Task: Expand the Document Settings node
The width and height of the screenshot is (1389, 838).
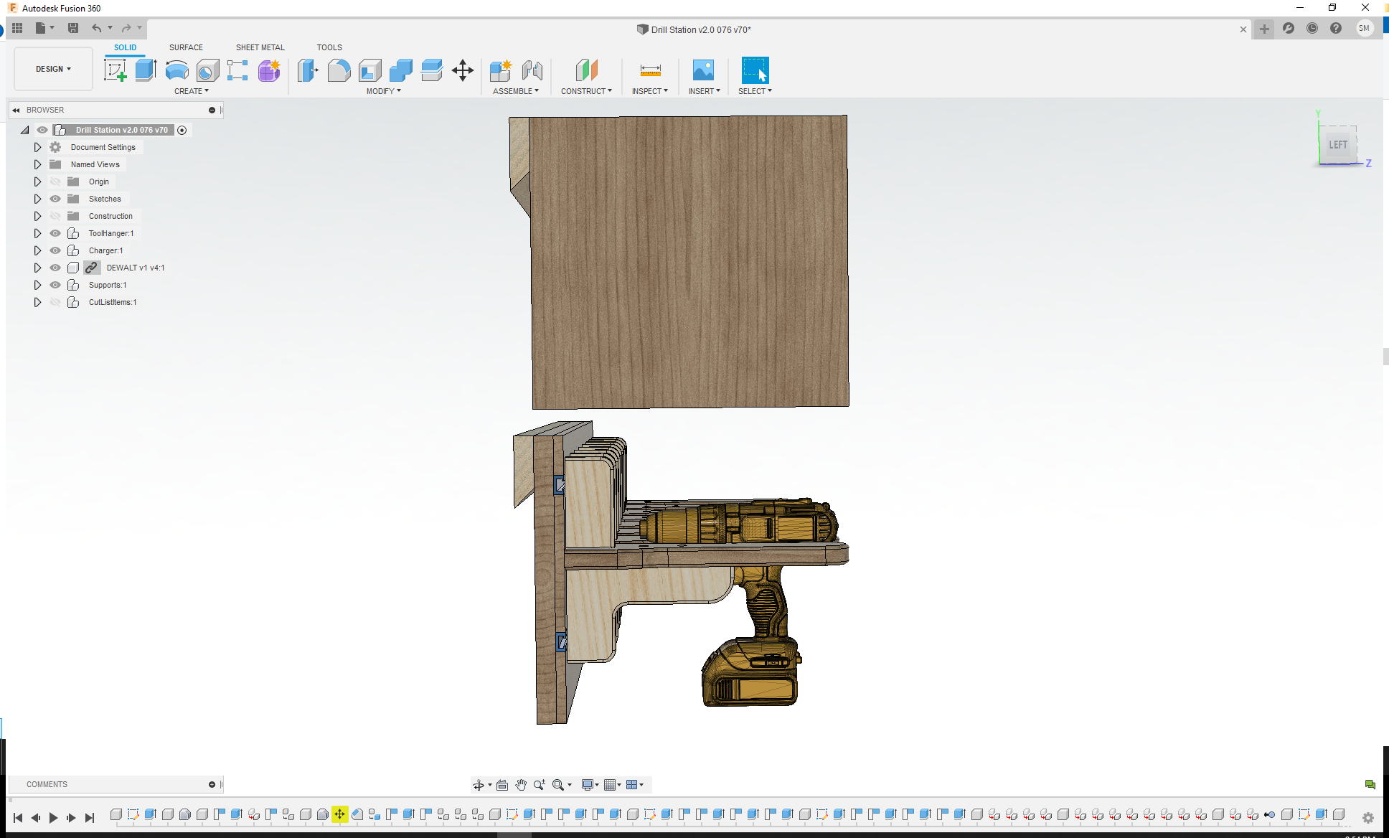Action: coord(37,147)
